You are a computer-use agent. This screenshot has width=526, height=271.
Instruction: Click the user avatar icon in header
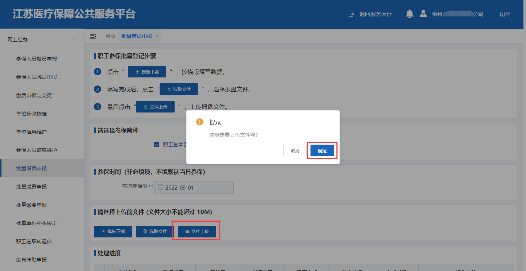423,14
